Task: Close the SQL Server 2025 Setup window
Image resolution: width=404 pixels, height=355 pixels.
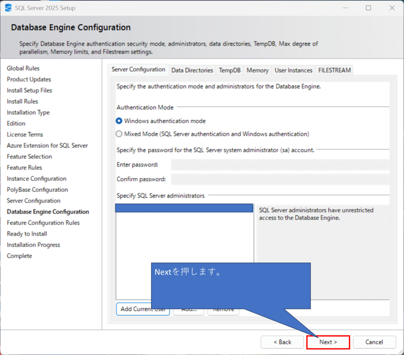Action: 392,8
